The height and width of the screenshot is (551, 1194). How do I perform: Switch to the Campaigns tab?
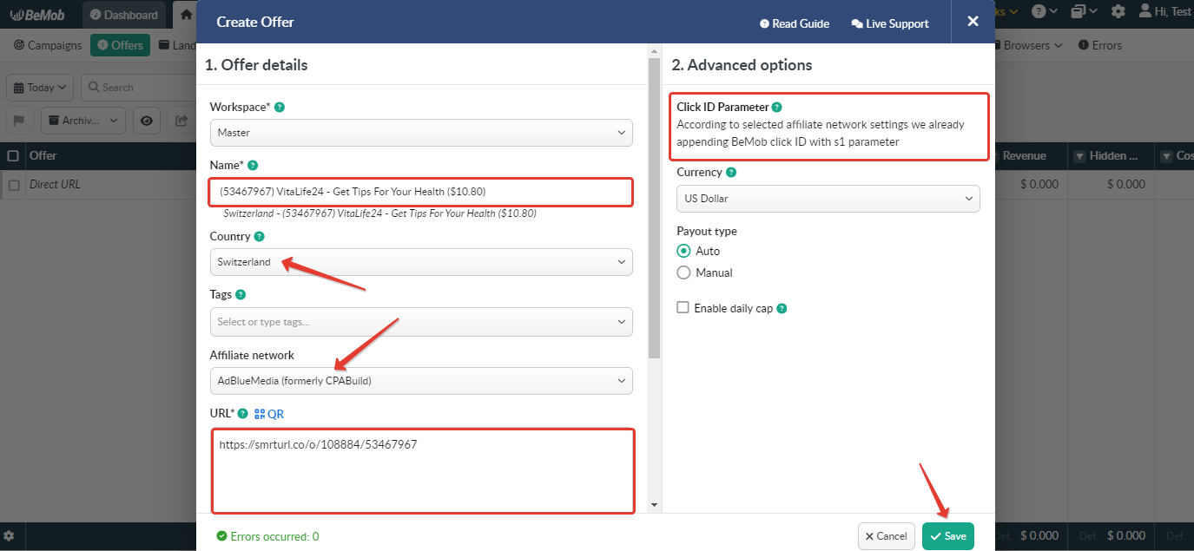48,44
